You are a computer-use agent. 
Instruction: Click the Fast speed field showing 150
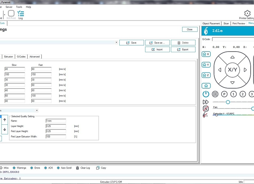pos(41,74)
